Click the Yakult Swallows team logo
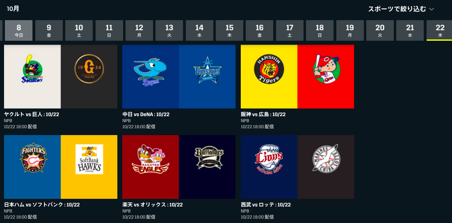 point(32,69)
